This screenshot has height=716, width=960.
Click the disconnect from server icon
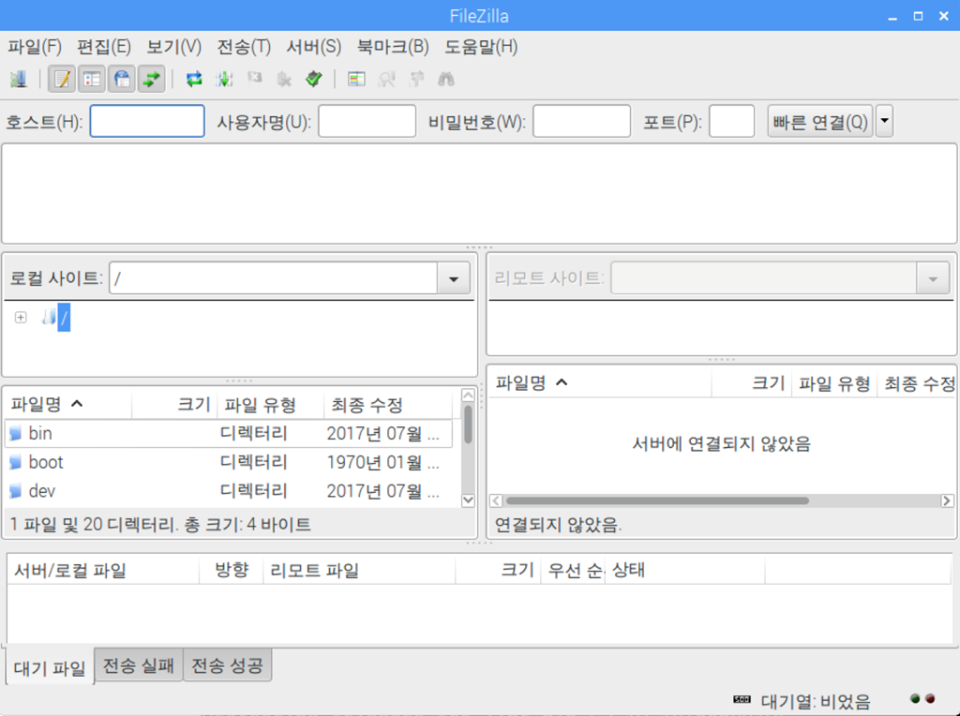click(284, 79)
